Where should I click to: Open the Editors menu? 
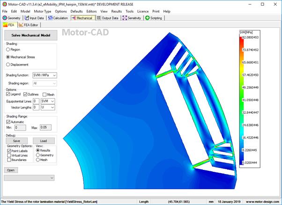91,11
